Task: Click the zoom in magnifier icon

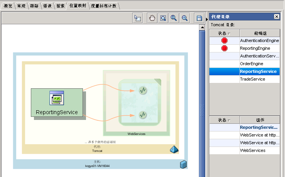Action: pyautogui.click(x=174, y=18)
